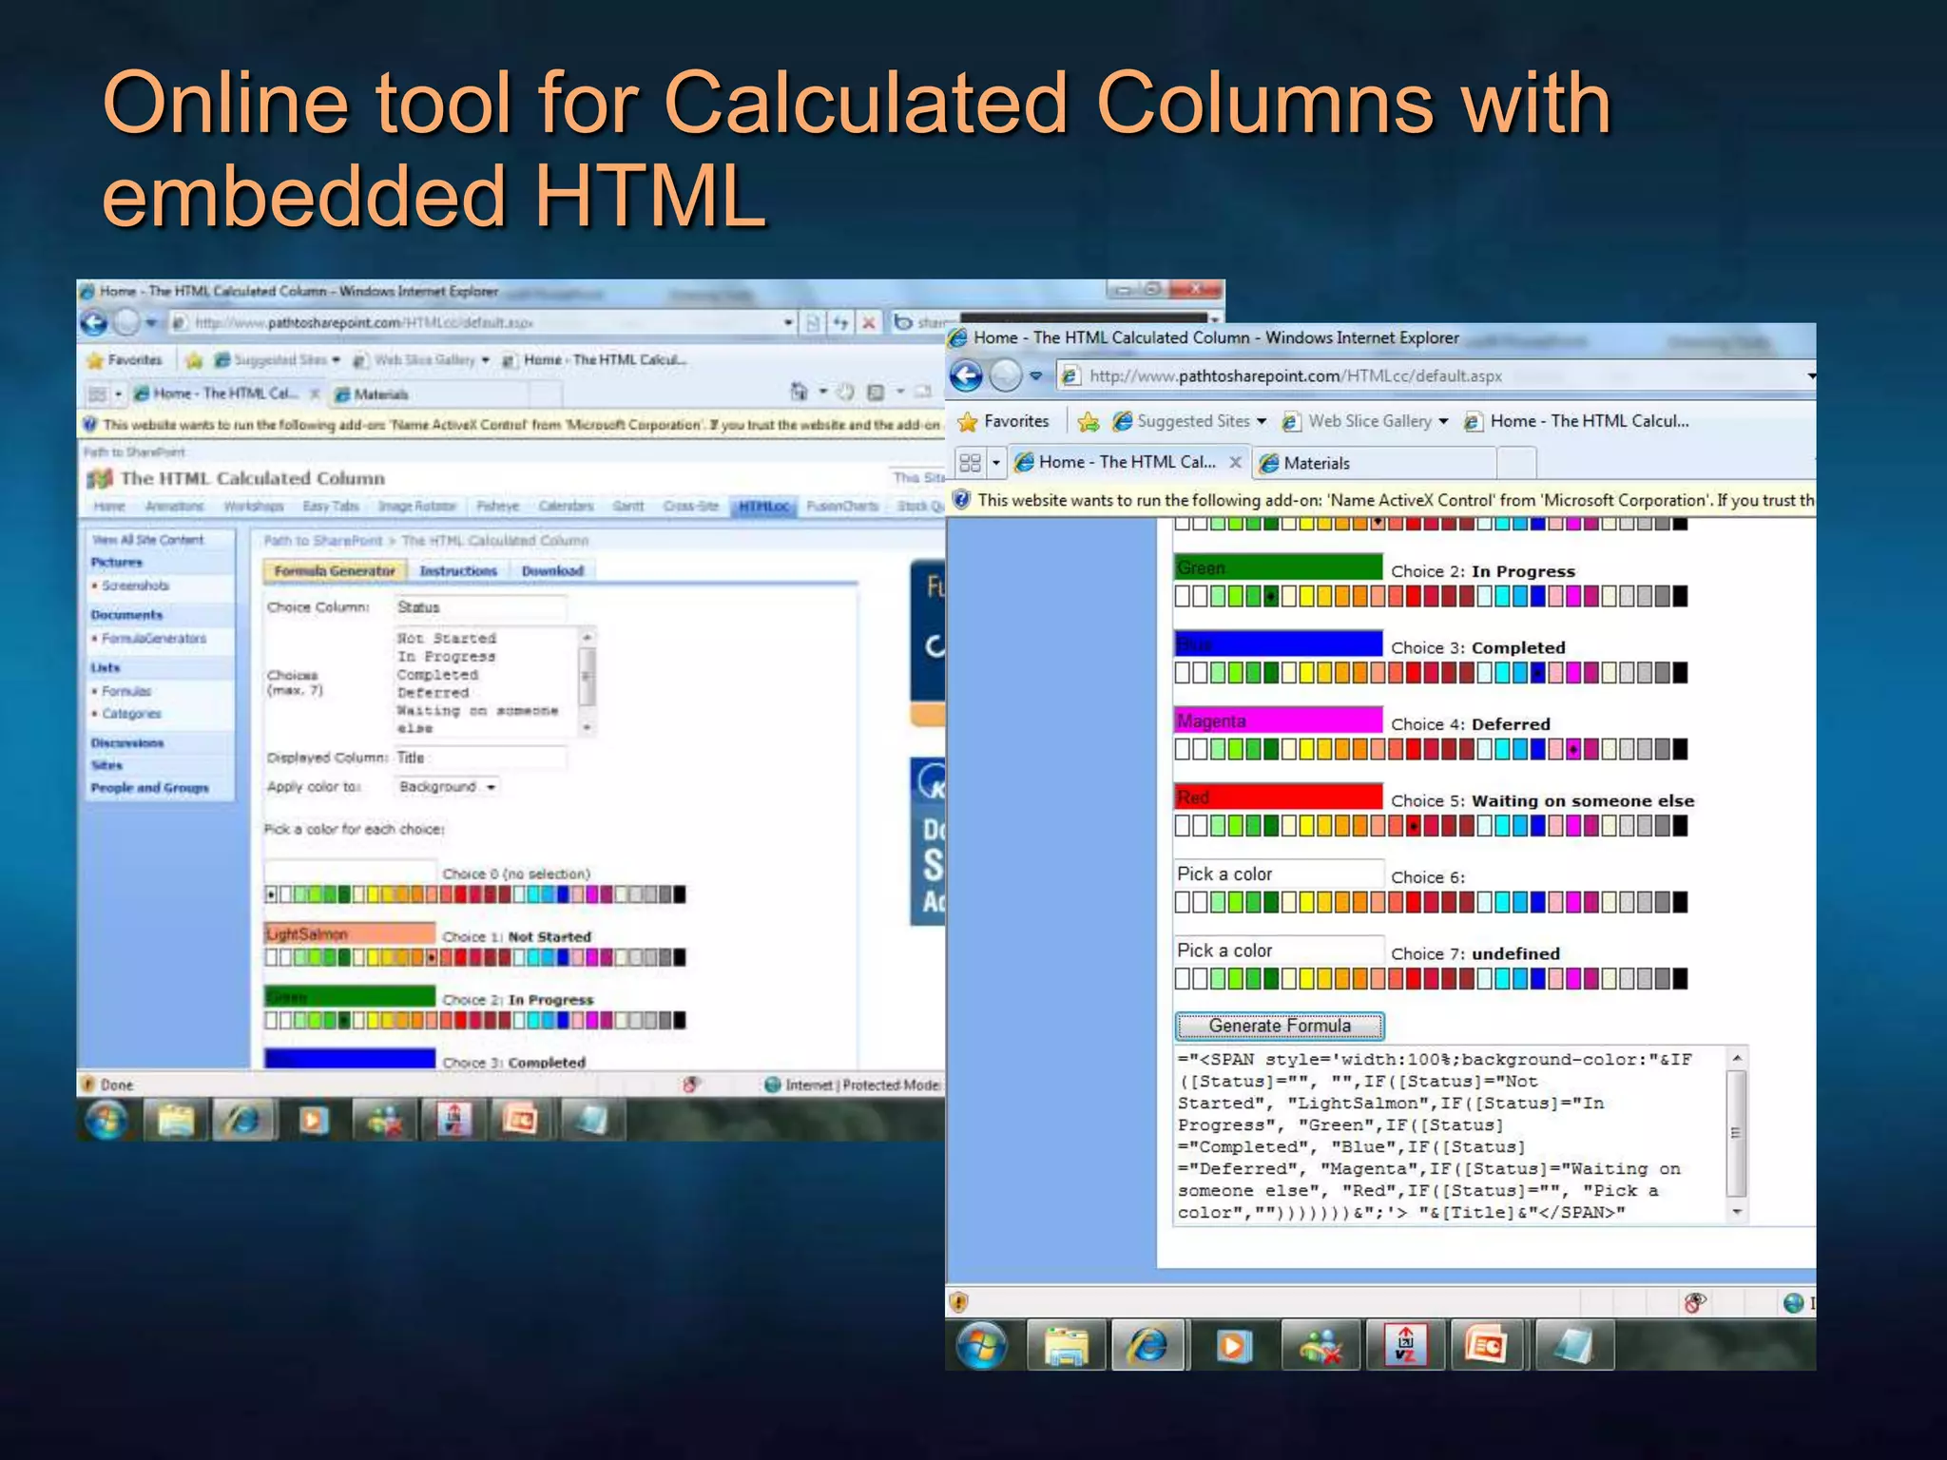Switch to the Instructions tab in left window

click(x=458, y=570)
